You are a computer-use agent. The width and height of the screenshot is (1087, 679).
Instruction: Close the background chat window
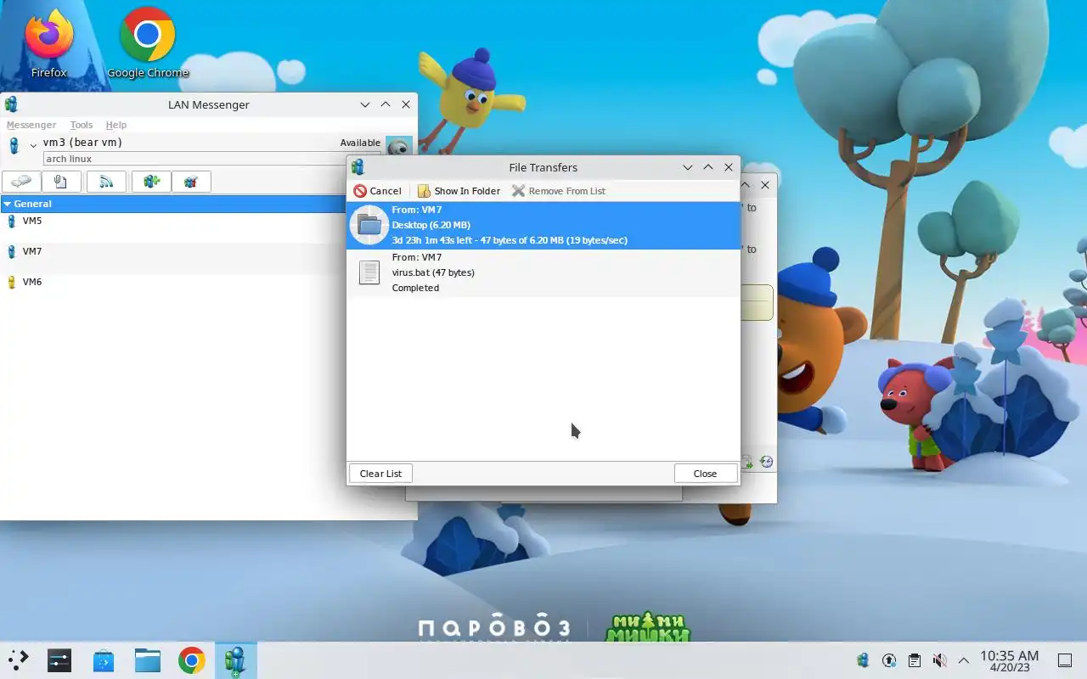[x=765, y=184]
